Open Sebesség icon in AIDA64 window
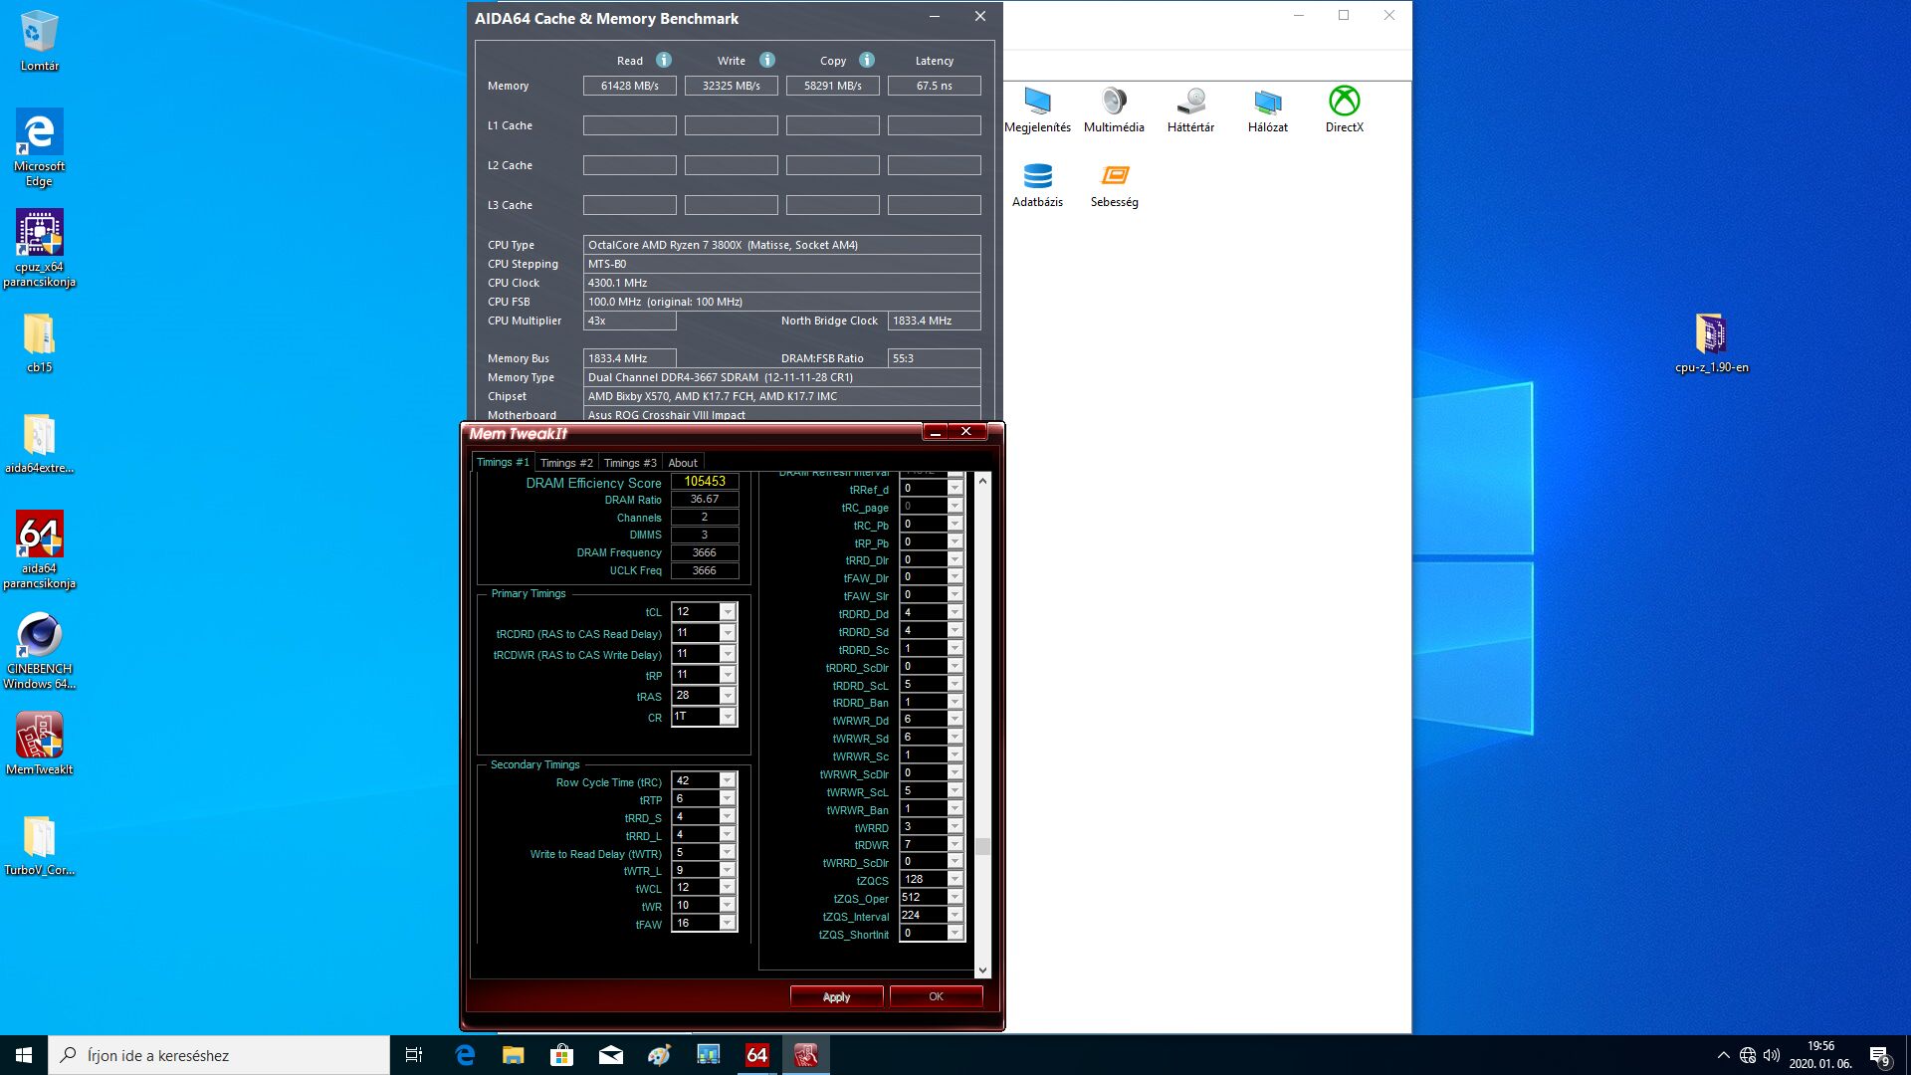1911x1075 pixels. click(1114, 184)
